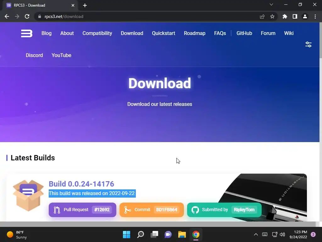The height and width of the screenshot is (242, 322).
Task: Show hidden tray icons chevron
Action: (x=256, y=234)
